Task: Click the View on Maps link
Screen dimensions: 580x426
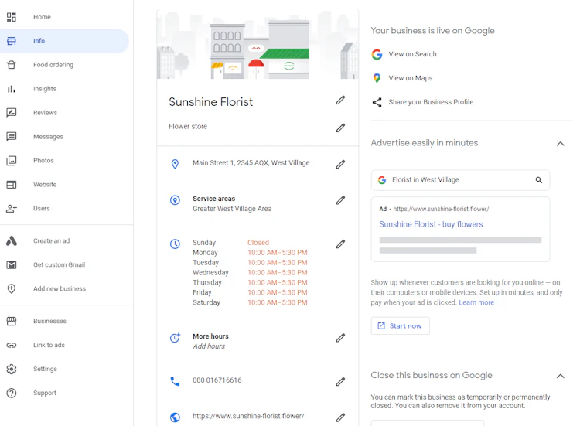Action: click(410, 78)
